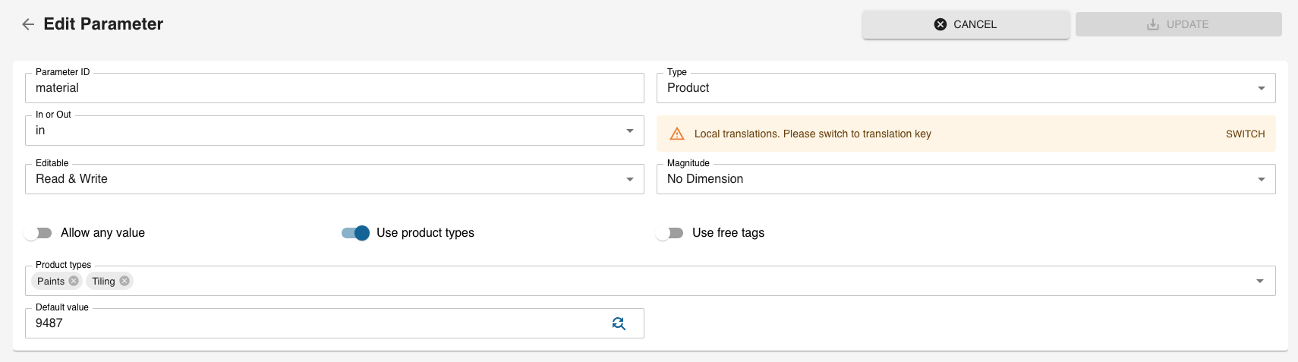Disable the Use product types toggle

tap(355, 233)
